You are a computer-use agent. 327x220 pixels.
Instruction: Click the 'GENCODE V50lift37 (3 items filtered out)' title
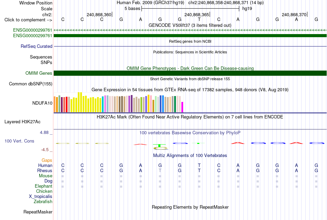click(190, 25)
